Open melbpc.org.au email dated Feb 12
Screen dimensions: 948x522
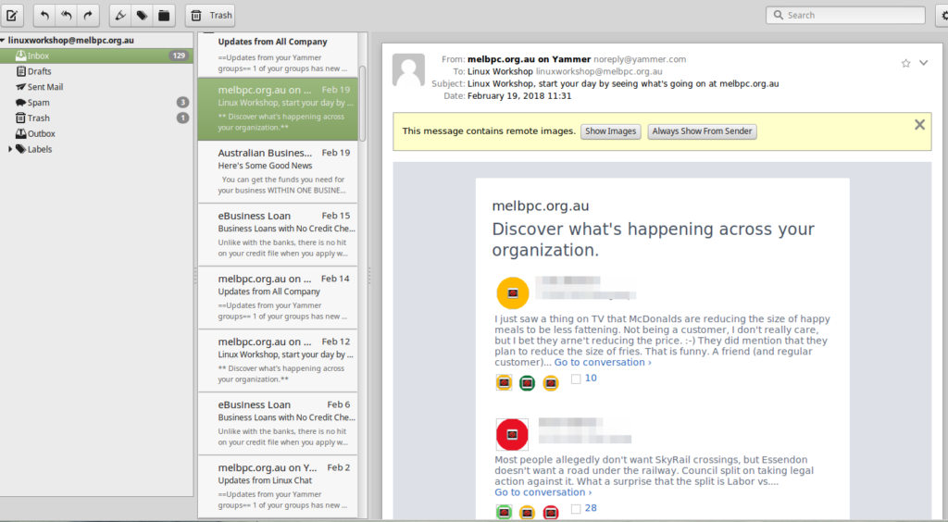[278, 360]
